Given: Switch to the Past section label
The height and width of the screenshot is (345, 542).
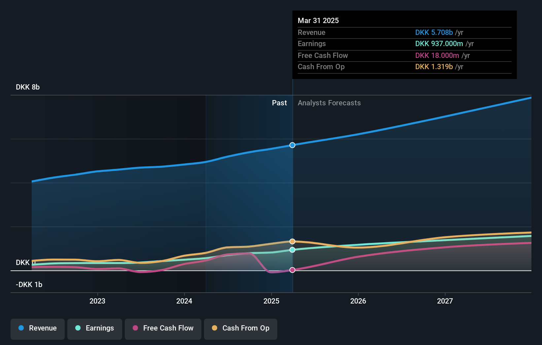Looking at the screenshot, I should [280, 103].
